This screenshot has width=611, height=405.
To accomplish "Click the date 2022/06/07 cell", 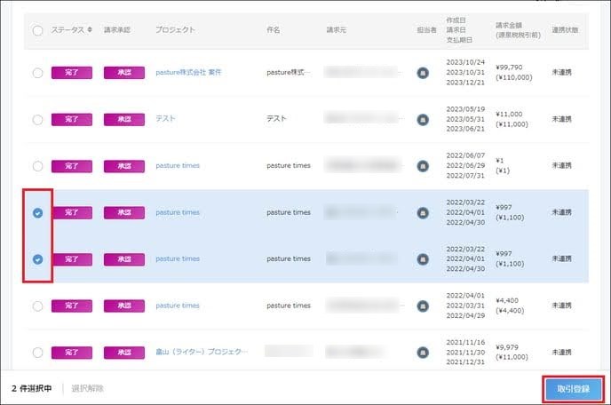I will tap(465, 155).
